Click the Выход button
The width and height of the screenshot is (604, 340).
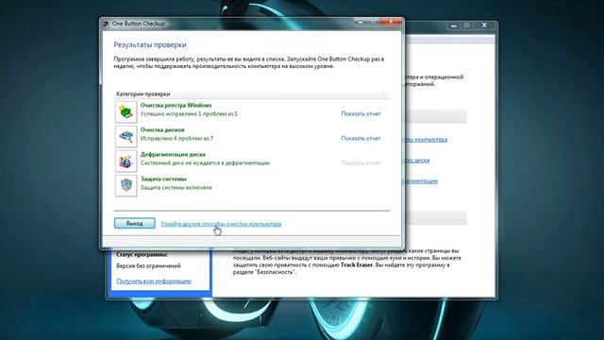(134, 223)
